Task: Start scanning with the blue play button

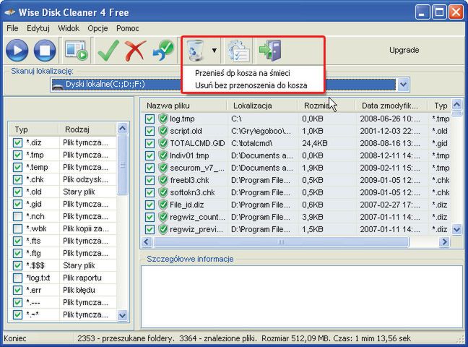Action: (x=17, y=50)
